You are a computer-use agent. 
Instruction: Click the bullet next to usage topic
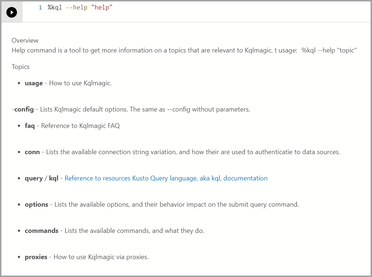19,83
